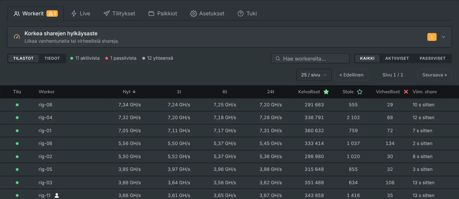Viewport: 459px width, 199px height.
Task: Click the orange alert count badge
Action: coord(432,37)
